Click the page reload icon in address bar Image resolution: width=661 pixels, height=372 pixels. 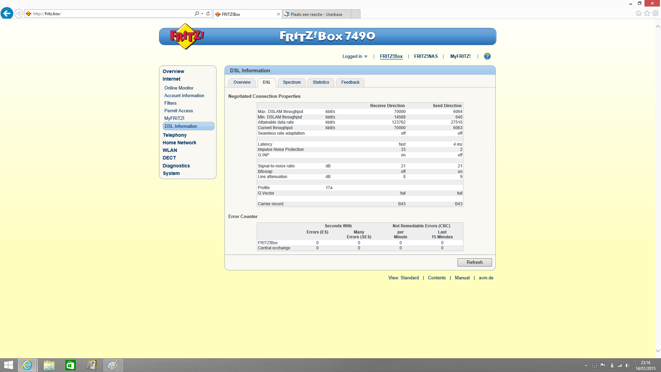[208, 13]
